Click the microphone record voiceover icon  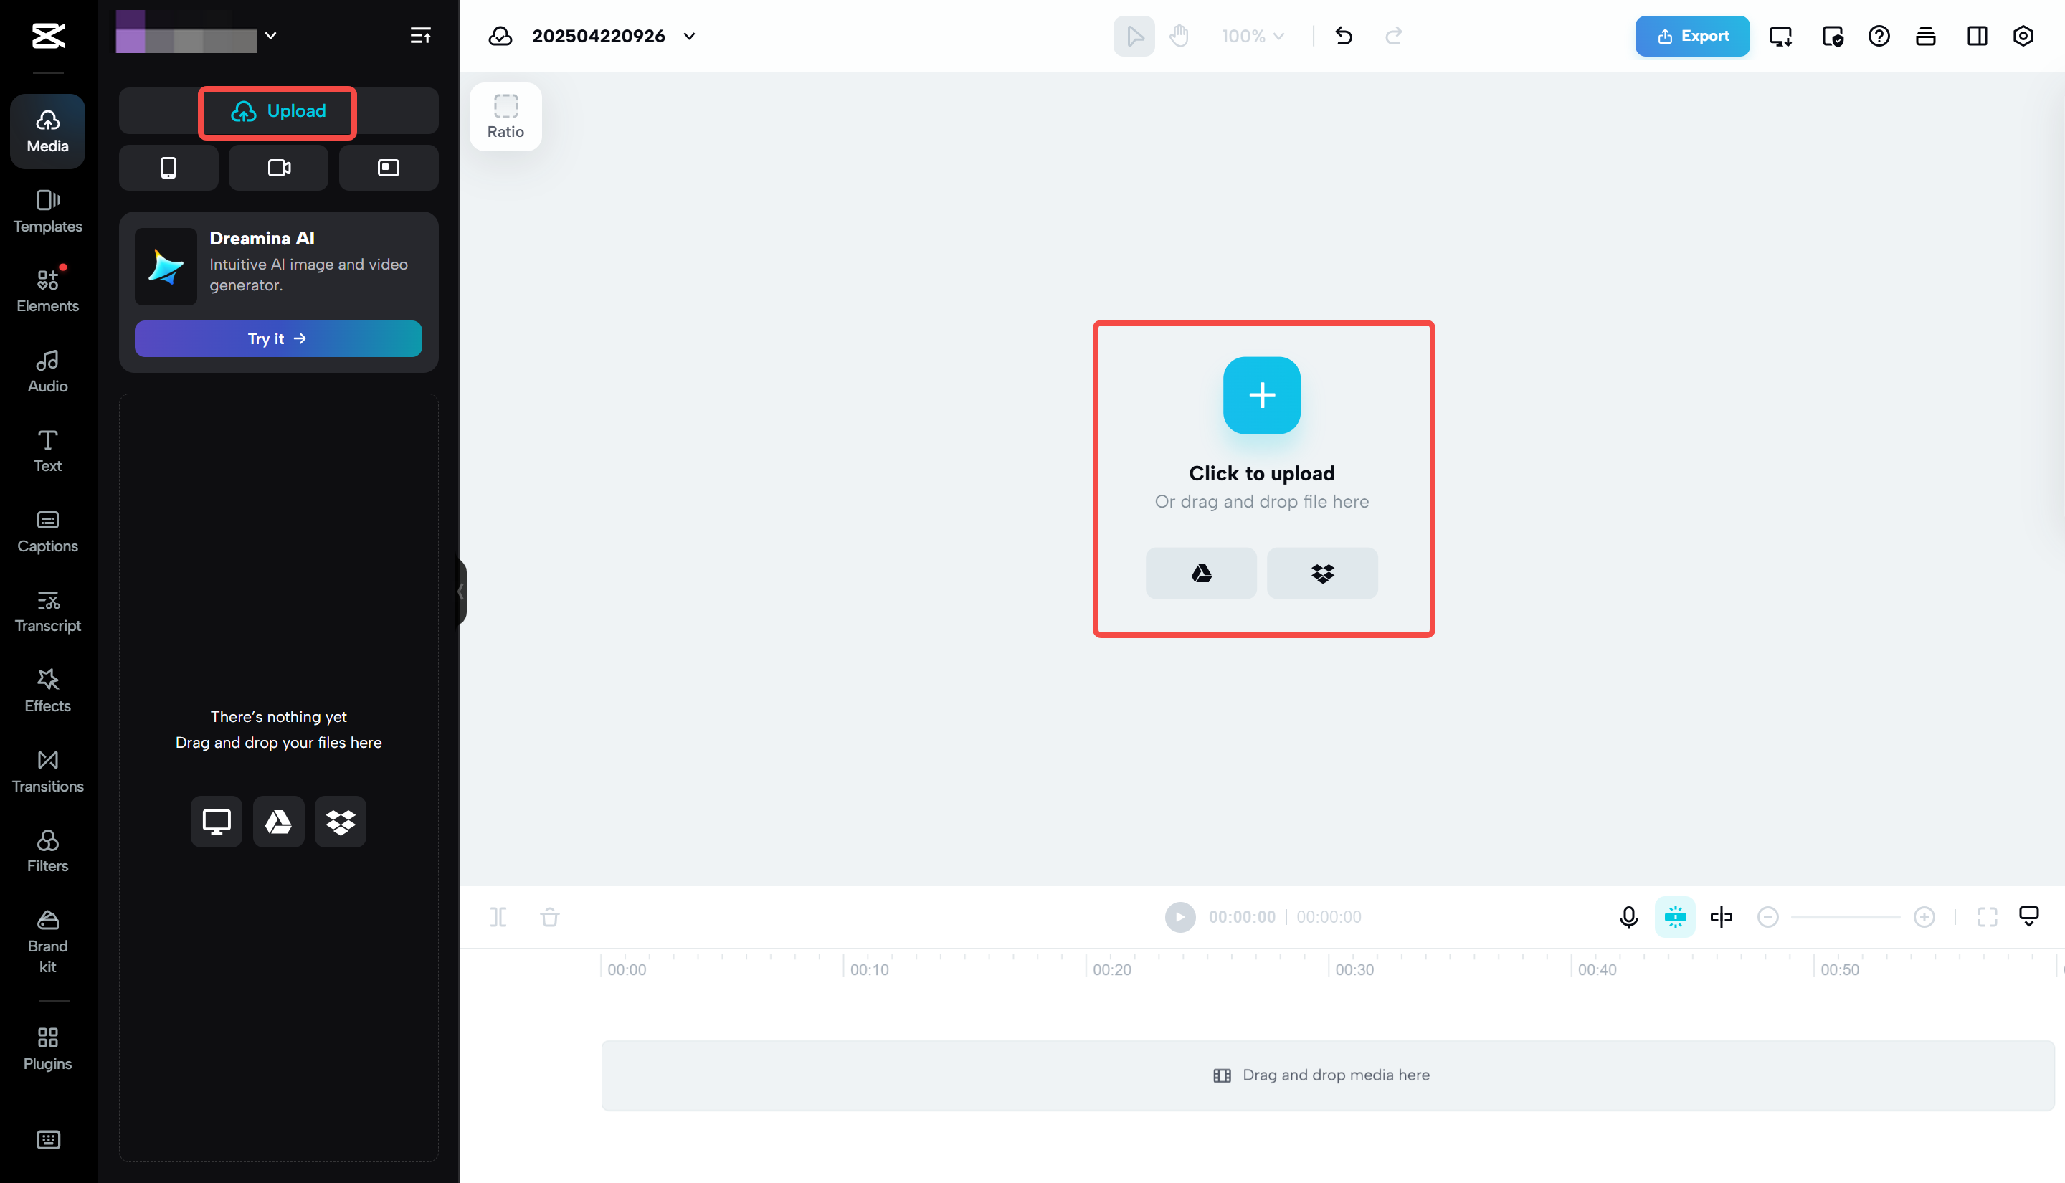click(1628, 916)
